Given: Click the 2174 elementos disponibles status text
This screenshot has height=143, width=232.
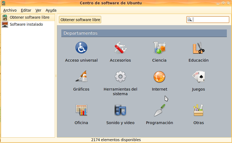Looking at the screenshot, I should pyautogui.click(x=116, y=140).
